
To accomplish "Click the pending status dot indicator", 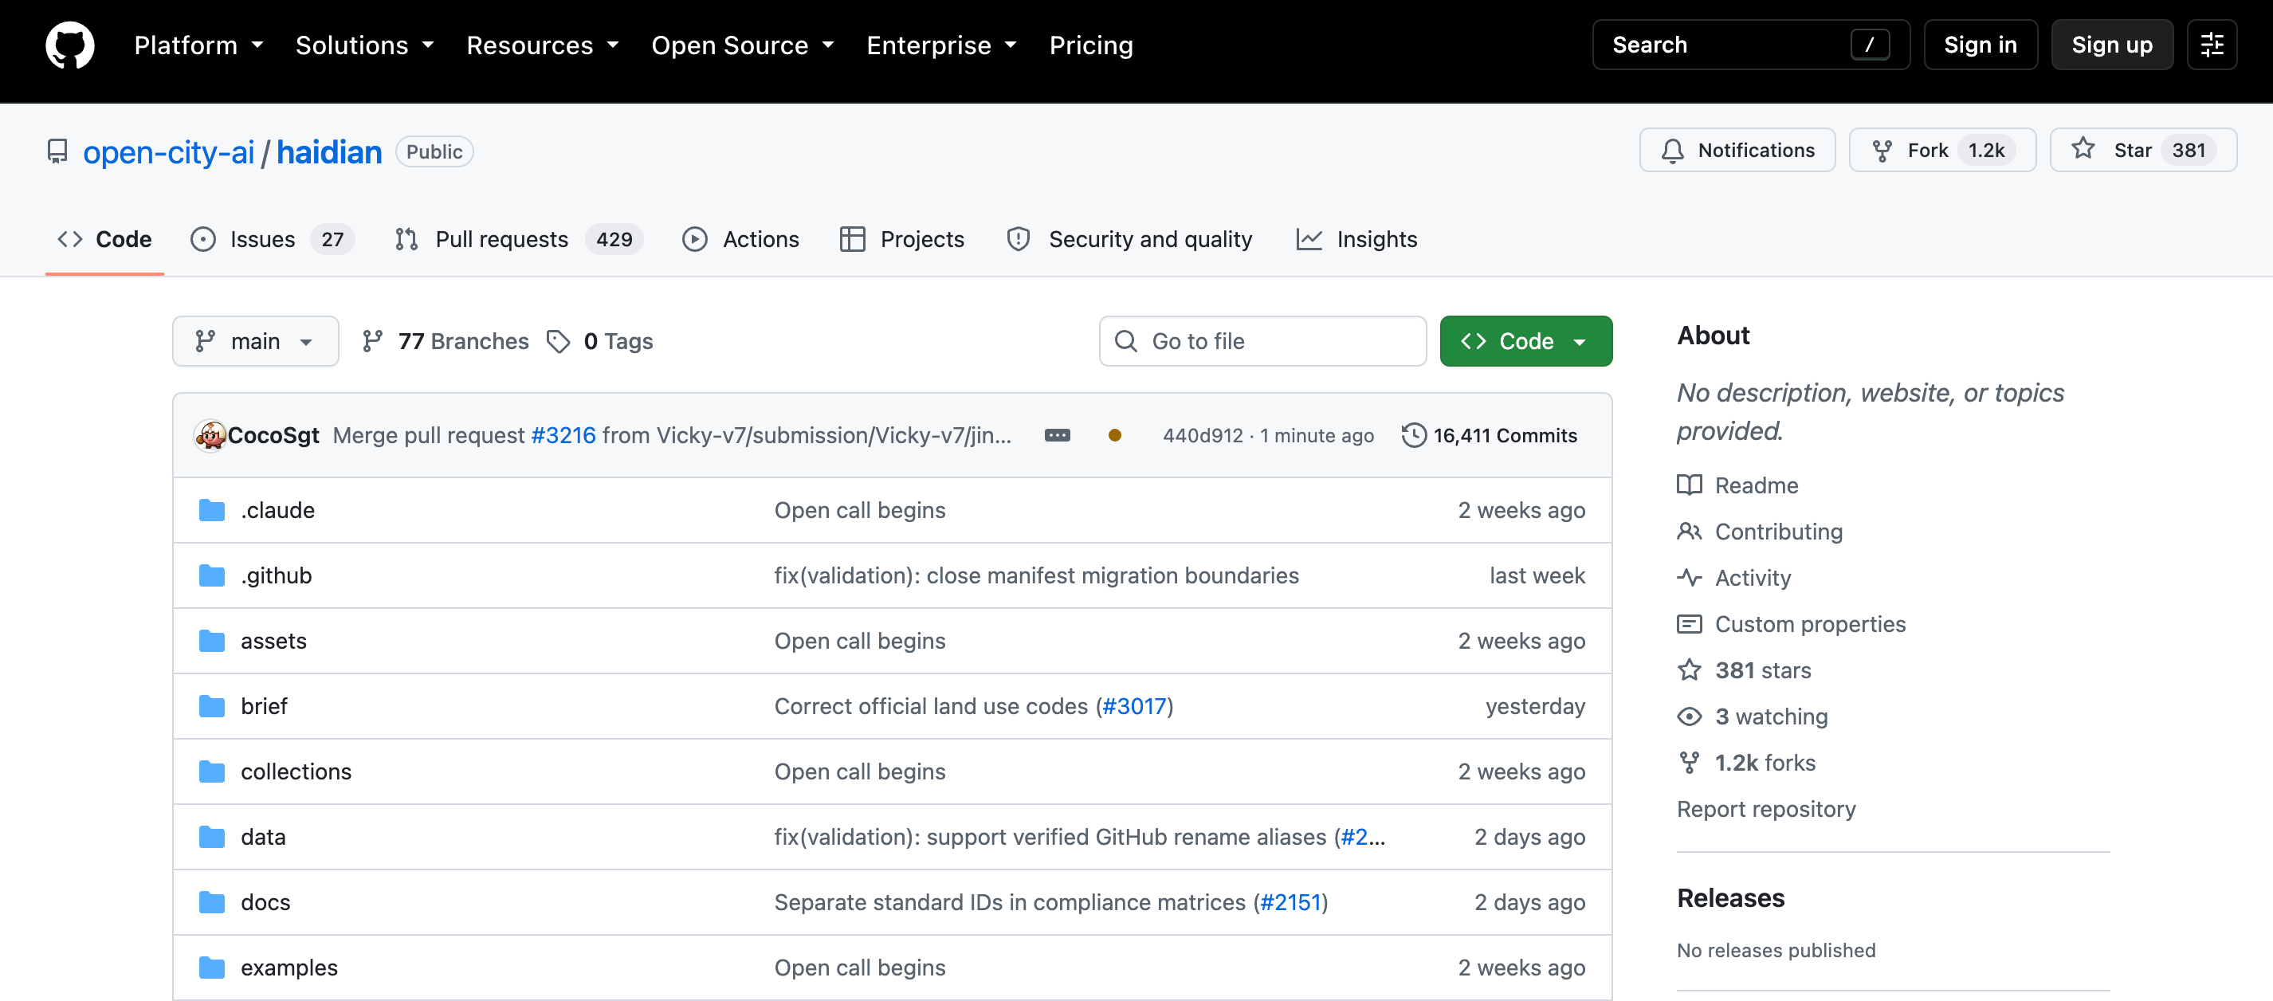I will click(x=1114, y=435).
